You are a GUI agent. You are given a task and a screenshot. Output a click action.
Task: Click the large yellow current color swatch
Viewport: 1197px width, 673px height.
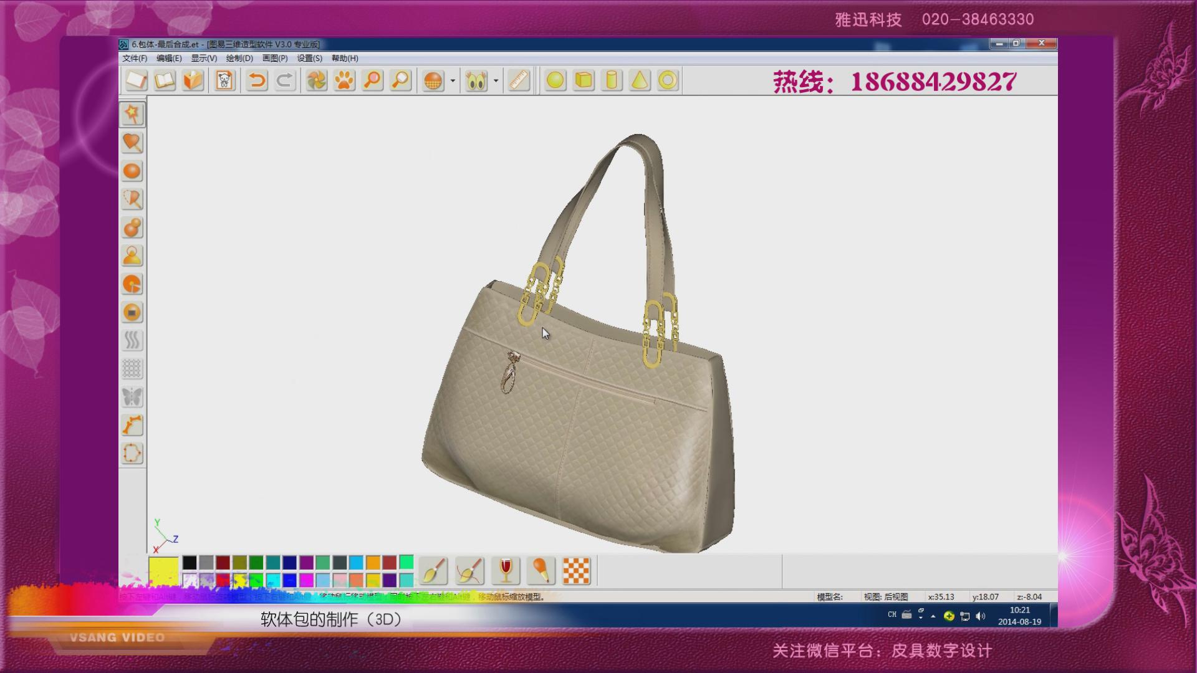click(163, 571)
